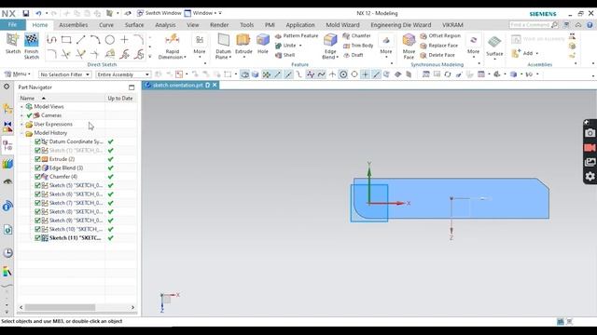Select the Rectangle sketch tool
This screenshot has height=335, width=597.
pyautogui.click(x=66, y=39)
